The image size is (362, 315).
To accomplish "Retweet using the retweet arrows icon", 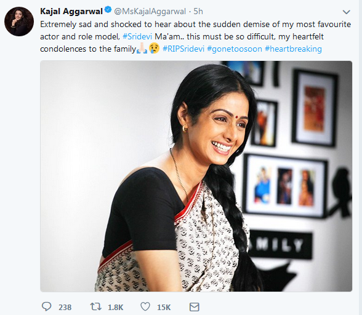I will [95, 306].
